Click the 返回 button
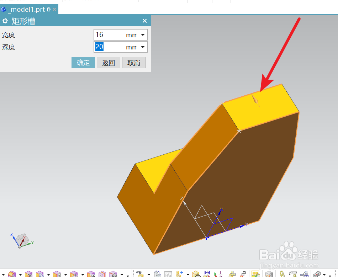The height and width of the screenshot is (277, 338). click(x=109, y=63)
